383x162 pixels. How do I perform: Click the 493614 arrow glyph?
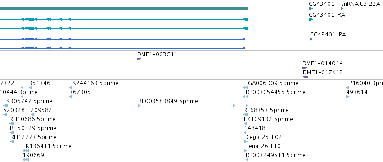[348, 97]
